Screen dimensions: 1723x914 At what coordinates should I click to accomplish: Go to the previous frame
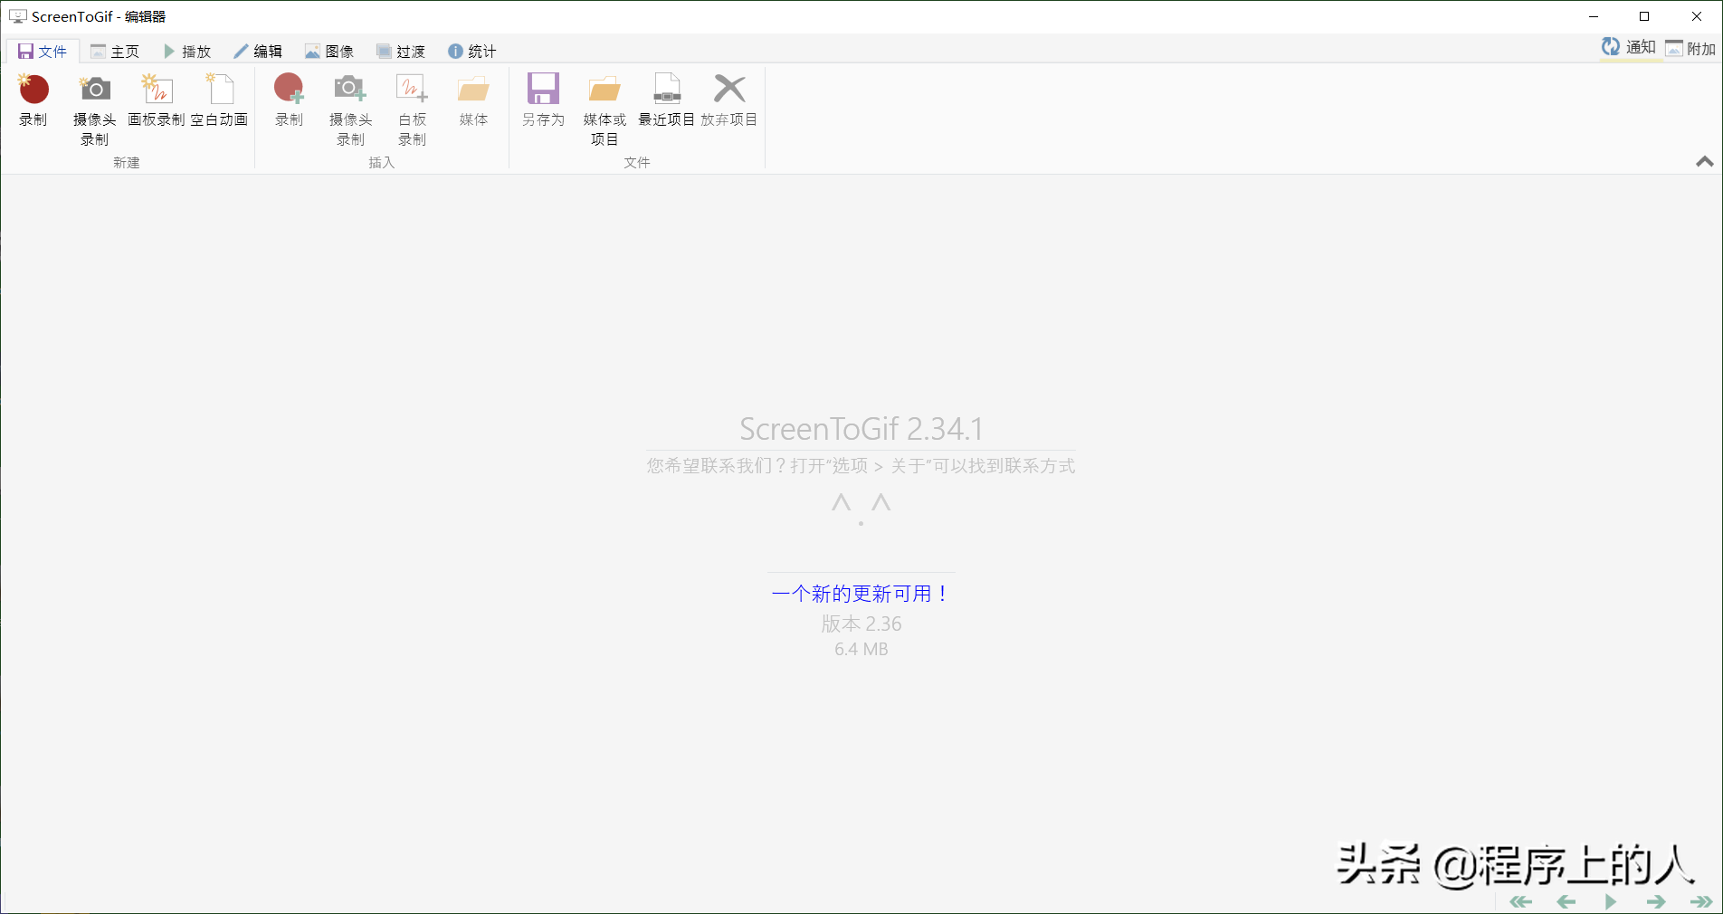(1566, 901)
